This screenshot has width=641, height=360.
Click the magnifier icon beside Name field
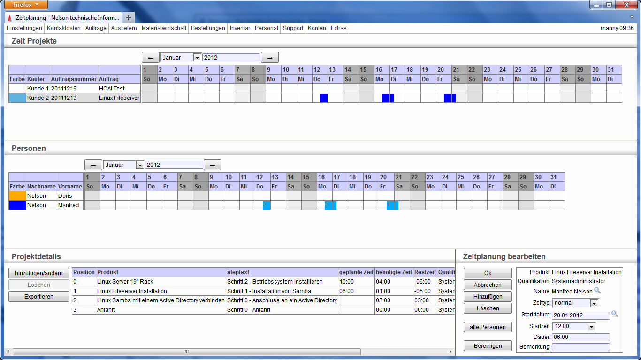tap(597, 291)
